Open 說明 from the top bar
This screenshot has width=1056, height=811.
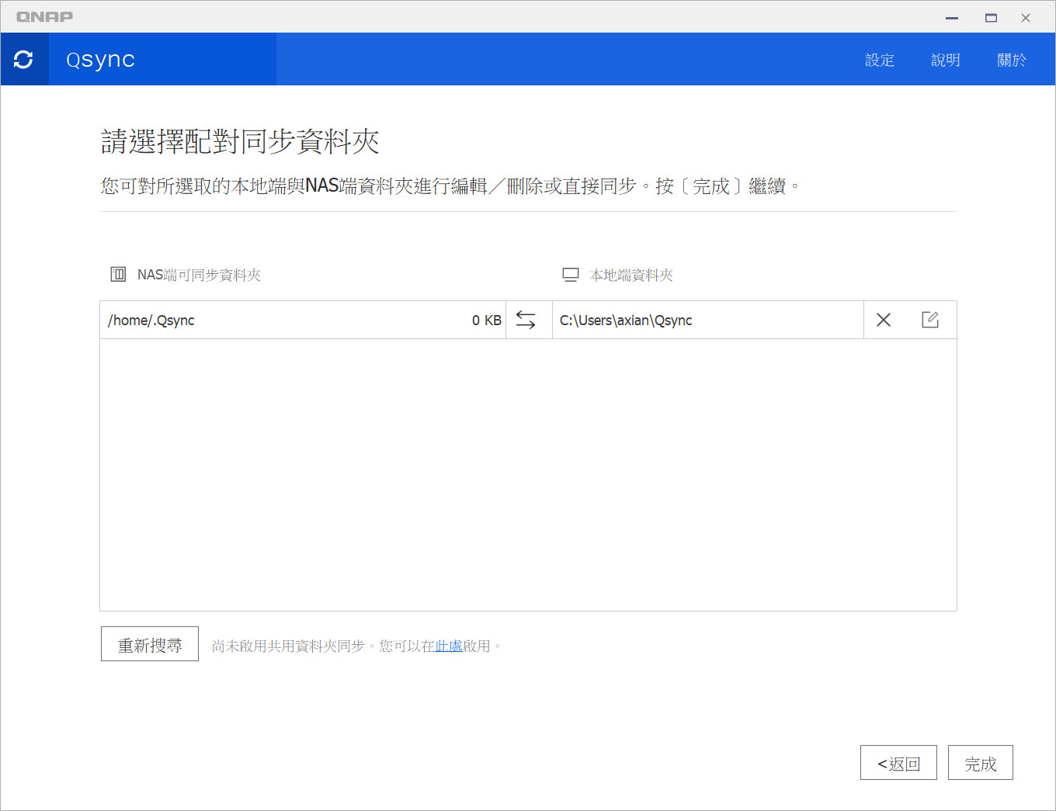point(945,59)
